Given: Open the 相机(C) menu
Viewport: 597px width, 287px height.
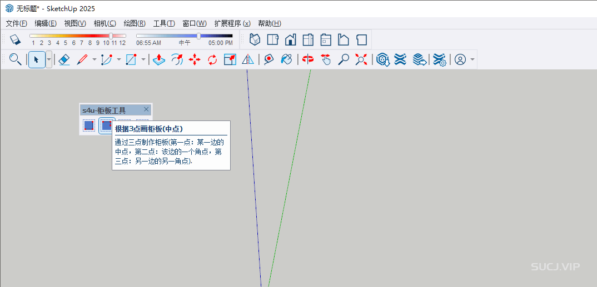Looking at the screenshot, I should coord(105,23).
